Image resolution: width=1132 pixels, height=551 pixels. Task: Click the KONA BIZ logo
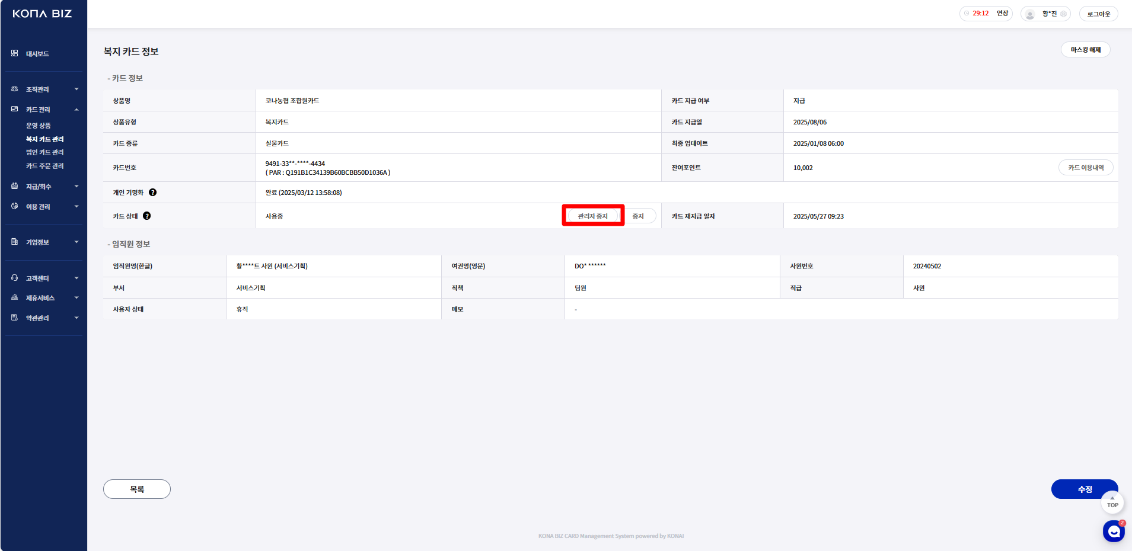(42, 14)
